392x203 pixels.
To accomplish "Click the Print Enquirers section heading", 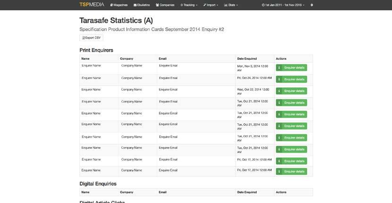I will [x=96, y=50].
